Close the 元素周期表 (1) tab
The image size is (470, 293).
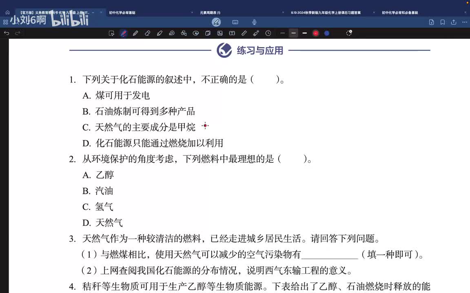pyautogui.click(x=283, y=13)
